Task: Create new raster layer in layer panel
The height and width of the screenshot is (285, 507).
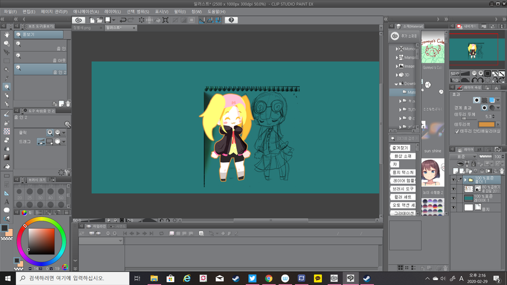Action: (456, 171)
